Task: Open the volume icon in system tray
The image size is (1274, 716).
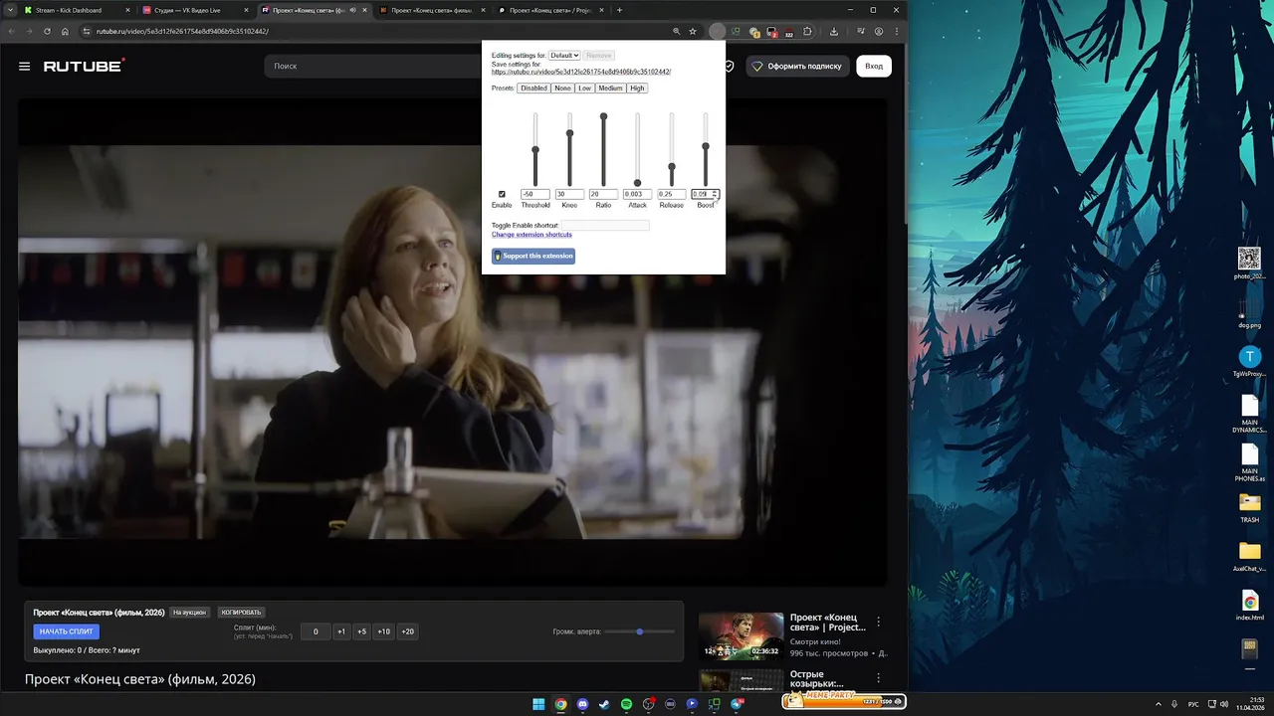Action: (x=1223, y=704)
